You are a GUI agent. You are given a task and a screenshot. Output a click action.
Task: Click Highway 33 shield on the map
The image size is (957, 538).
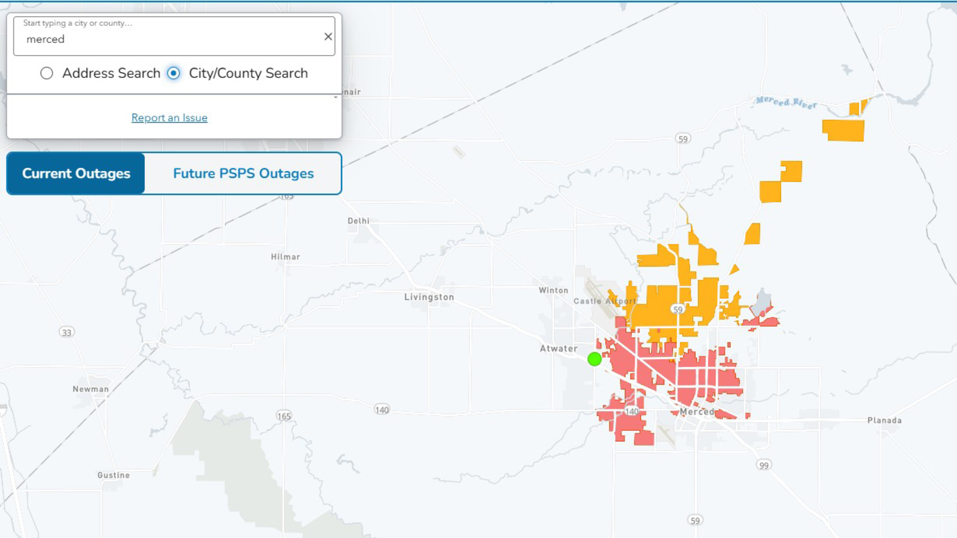pos(66,332)
